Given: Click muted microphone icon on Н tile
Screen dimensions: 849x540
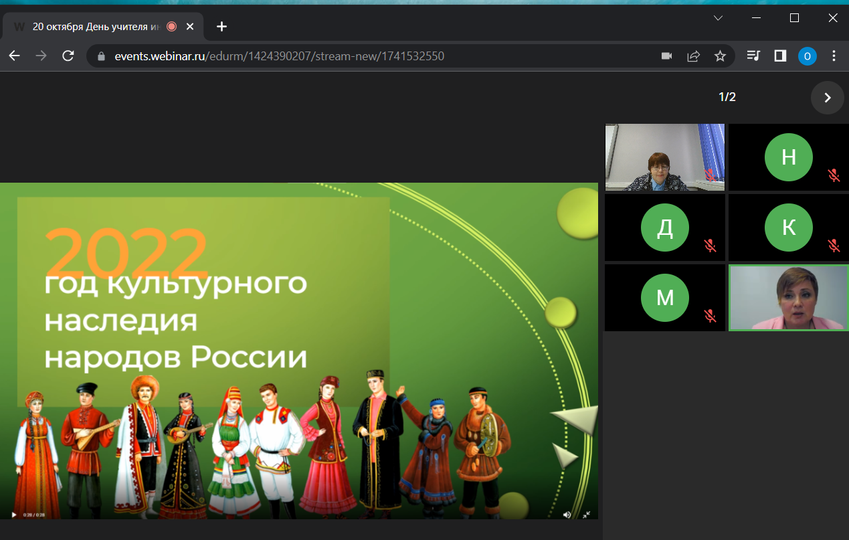Looking at the screenshot, I should coord(834,175).
